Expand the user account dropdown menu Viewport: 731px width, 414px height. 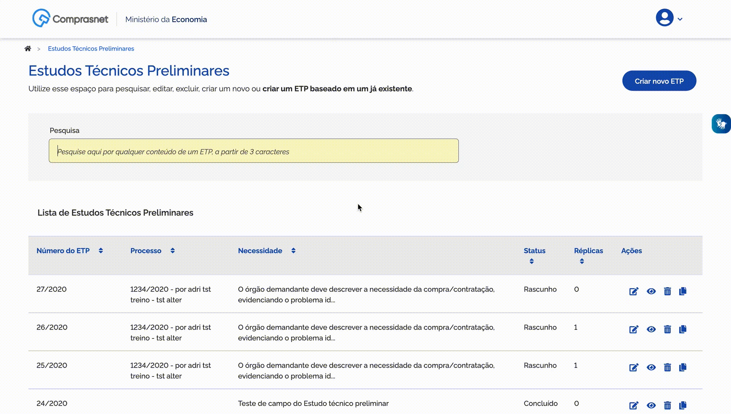click(669, 18)
